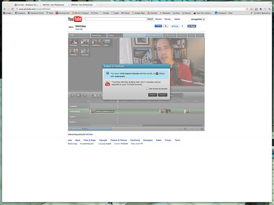Click the WeVideo privacy policy link
Image resolution: width=274 pixels, height=205 pixels.
89,134
